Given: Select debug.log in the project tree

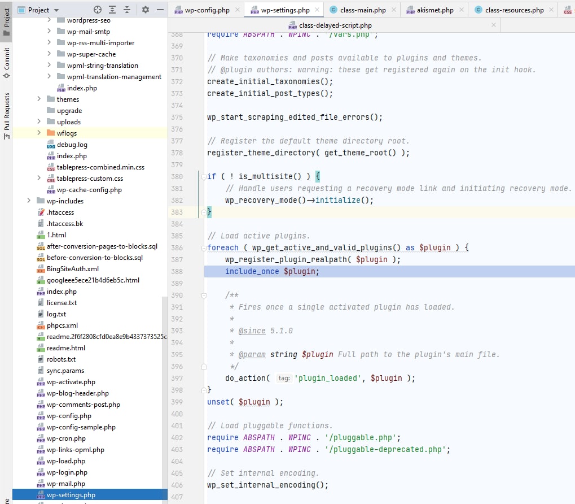Looking at the screenshot, I should point(72,145).
